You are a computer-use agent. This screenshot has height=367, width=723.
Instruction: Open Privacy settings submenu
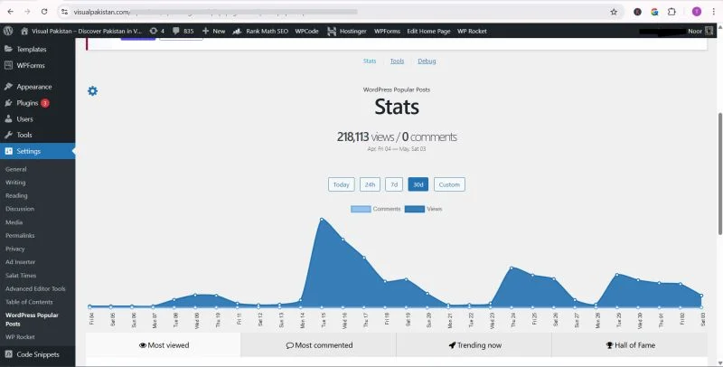(x=14, y=249)
